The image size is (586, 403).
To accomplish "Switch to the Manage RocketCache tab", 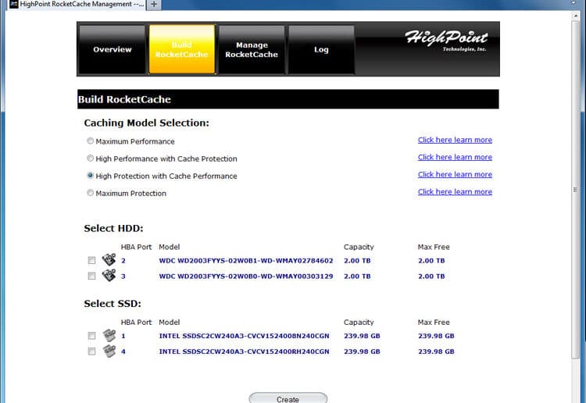I will pyautogui.click(x=252, y=49).
